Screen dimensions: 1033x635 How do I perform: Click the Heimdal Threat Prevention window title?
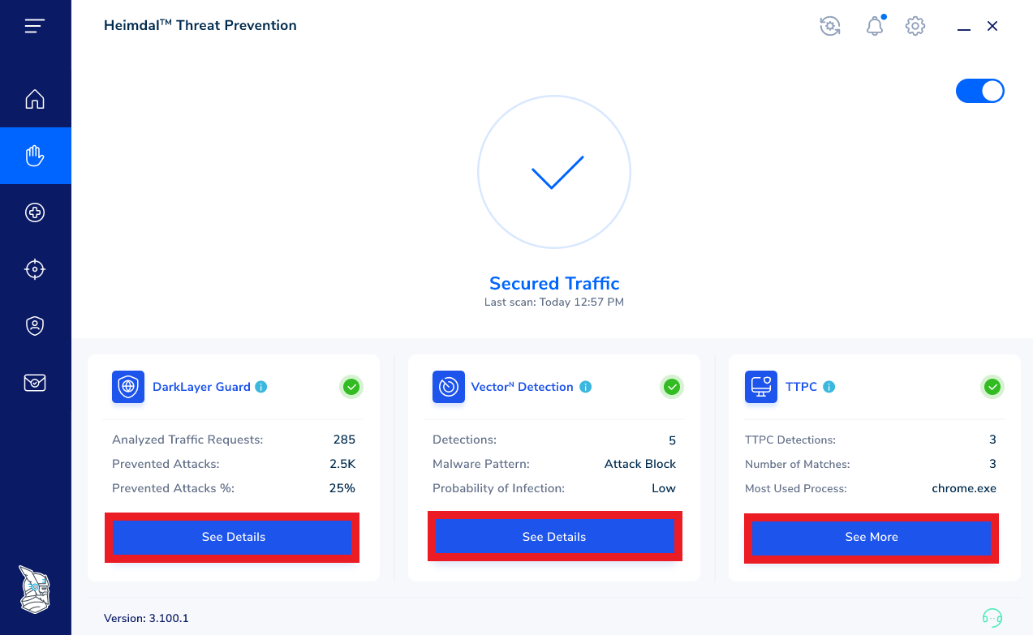[200, 25]
